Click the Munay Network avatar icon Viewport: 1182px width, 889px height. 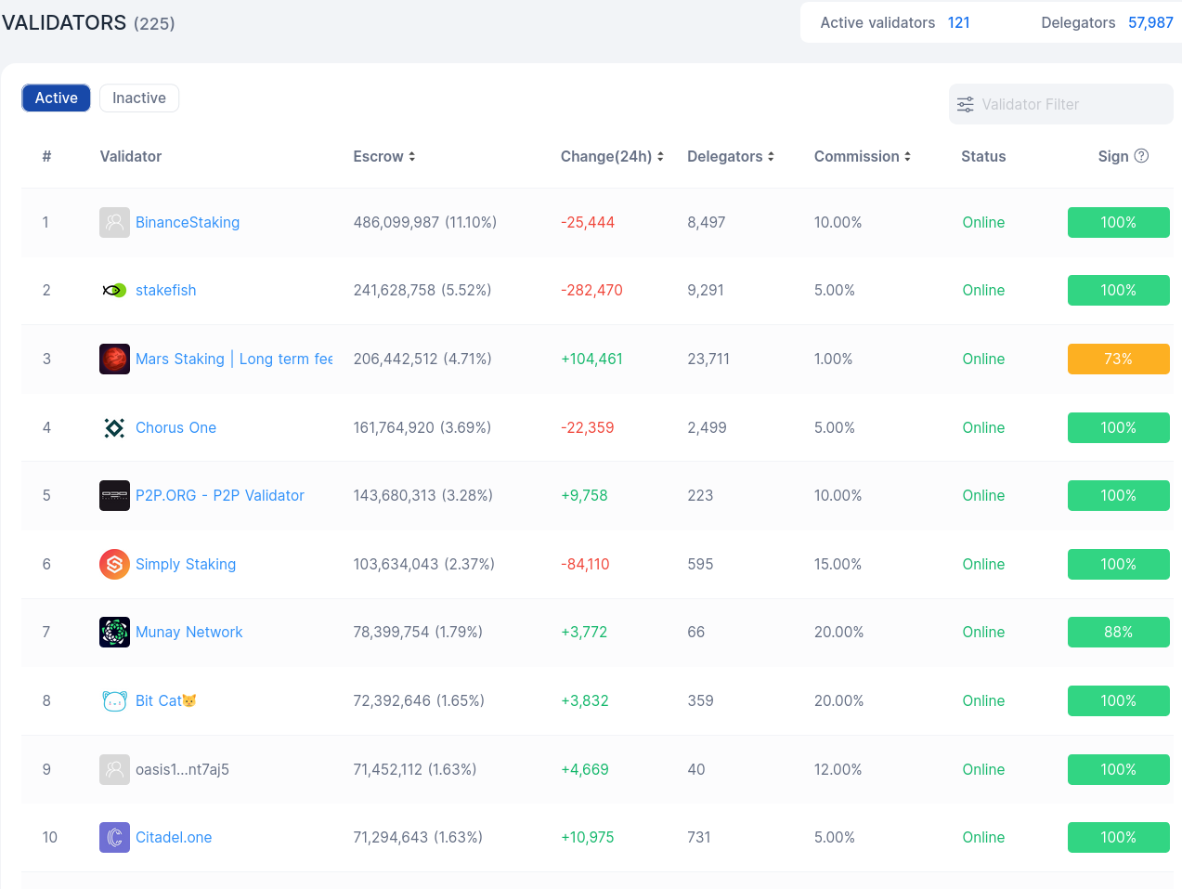click(x=114, y=633)
